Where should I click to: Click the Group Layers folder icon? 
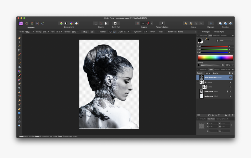pyautogui.click(x=226, y=115)
